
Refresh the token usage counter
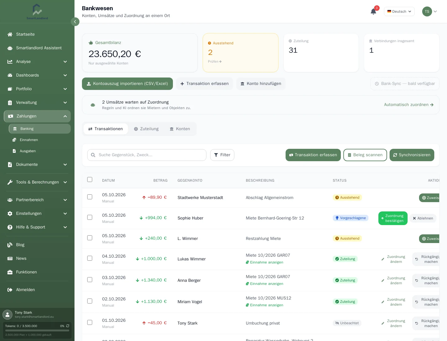pyautogui.click(x=68, y=326)
